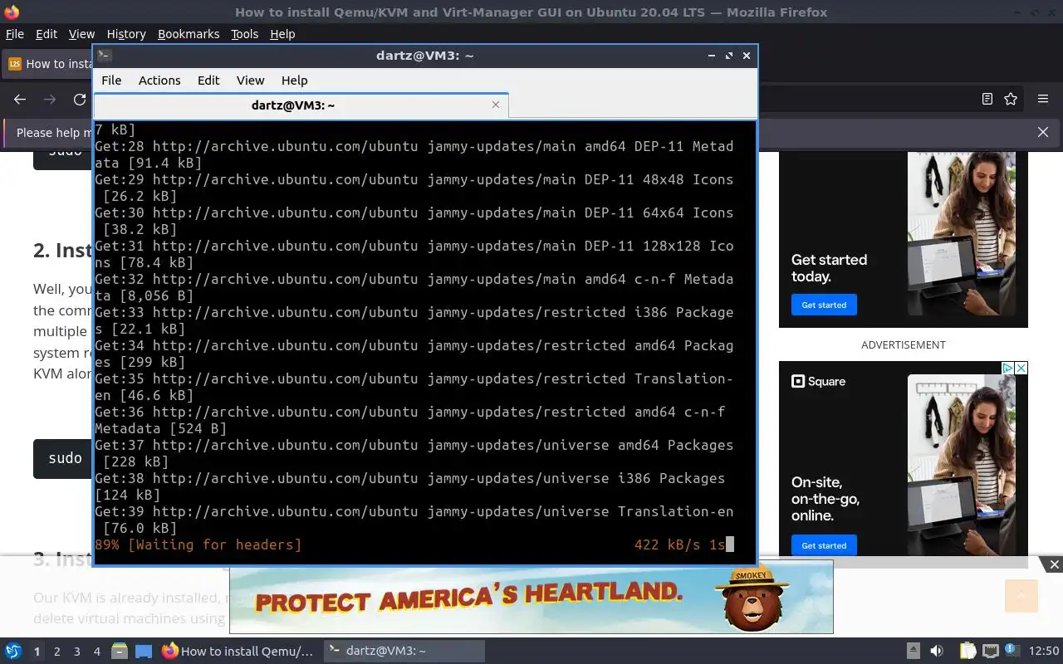Click the removable media eject tray icon

913,652
